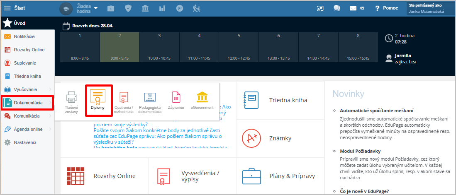This screenshot has width=456, height=195.
Task: Expand the Agenda online sidebar item
Action: [27, 129]
